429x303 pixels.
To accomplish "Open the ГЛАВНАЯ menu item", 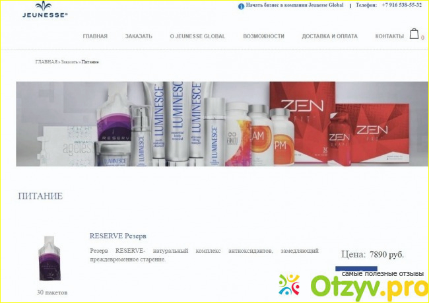I will coord(95,36).
